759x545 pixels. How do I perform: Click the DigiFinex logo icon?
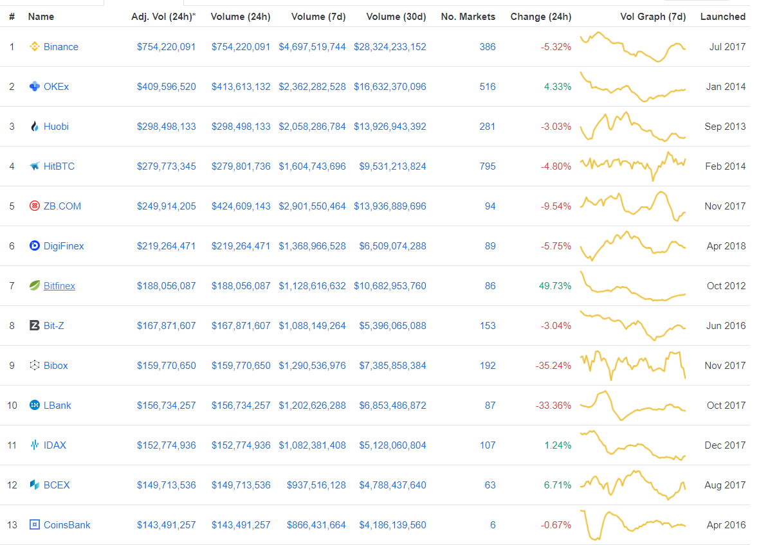tap(35, 246)
